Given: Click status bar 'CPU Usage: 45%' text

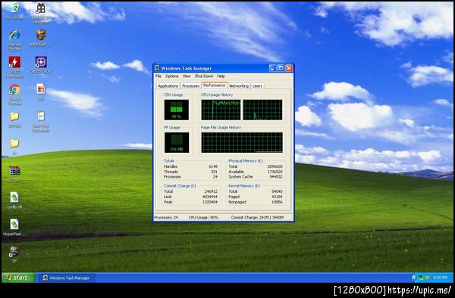Looking at the screenshot, I should [x=203, y=218].
